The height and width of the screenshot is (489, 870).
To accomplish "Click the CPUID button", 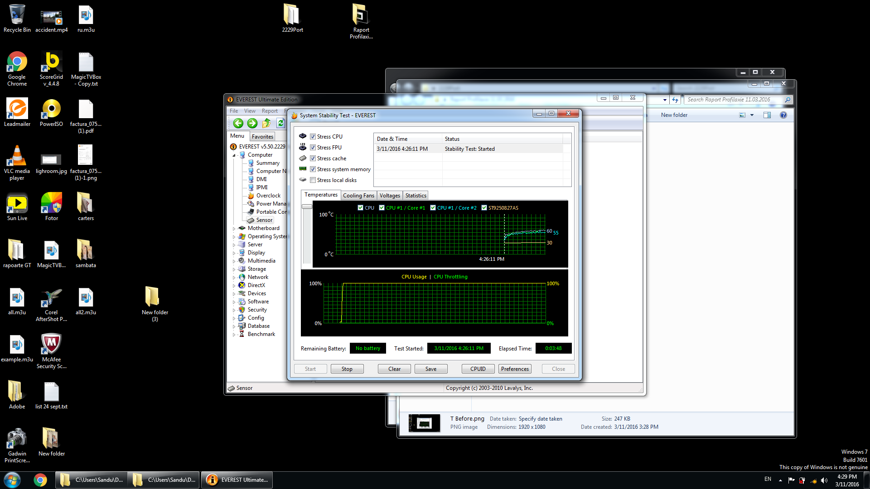I will 478,369.
